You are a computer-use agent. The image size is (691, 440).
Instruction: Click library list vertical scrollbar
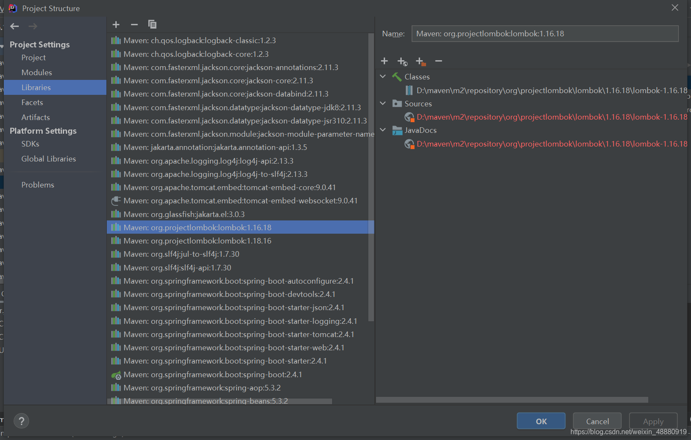tap(370, 177)
